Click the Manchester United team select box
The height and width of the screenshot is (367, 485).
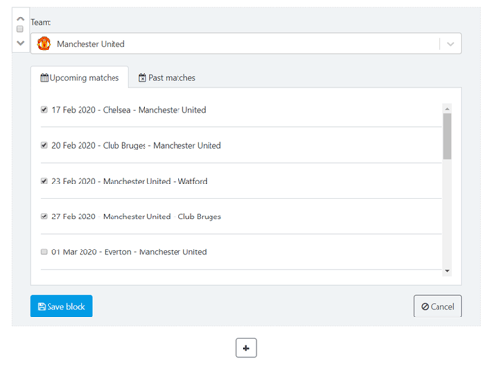coord(245,44)
